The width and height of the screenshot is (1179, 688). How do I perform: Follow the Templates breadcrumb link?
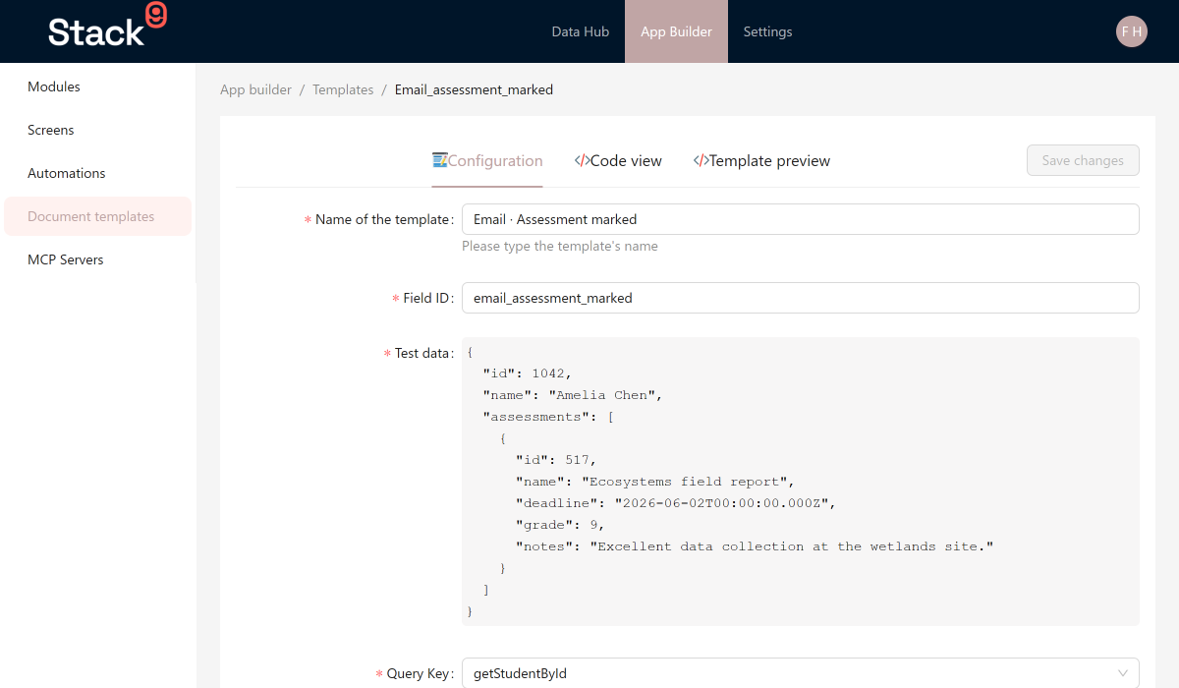pos(343,89)
